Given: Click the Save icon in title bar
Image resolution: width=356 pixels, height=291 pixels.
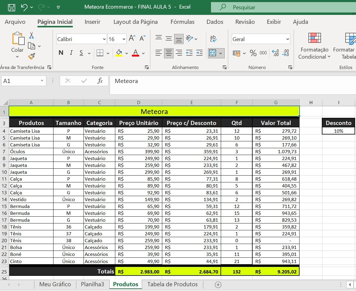Looking at the screenshot, I should [x=11, y=7].
